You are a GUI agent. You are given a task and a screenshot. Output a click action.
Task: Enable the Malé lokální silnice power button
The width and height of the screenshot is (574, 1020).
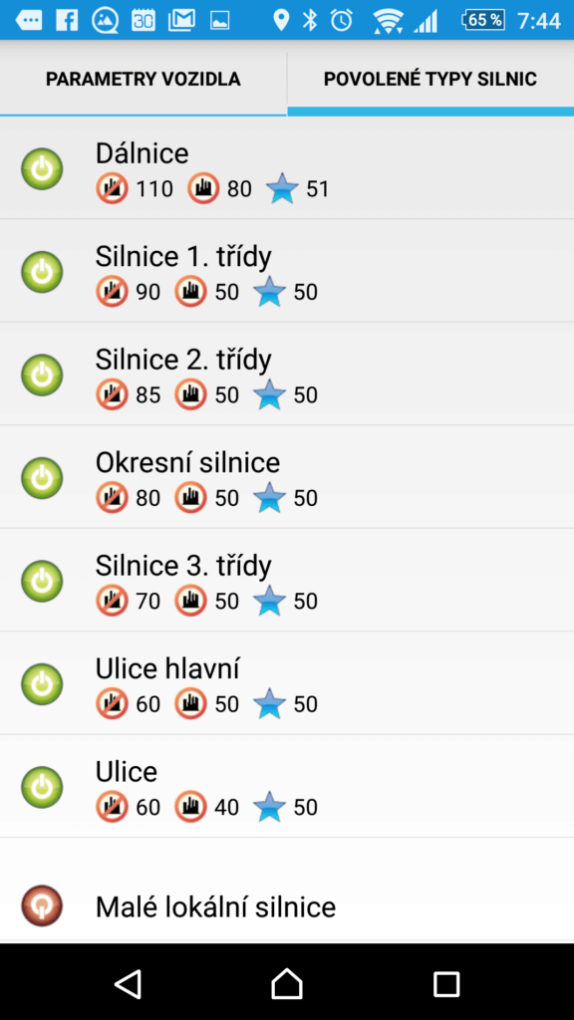(x=42, y=905)
